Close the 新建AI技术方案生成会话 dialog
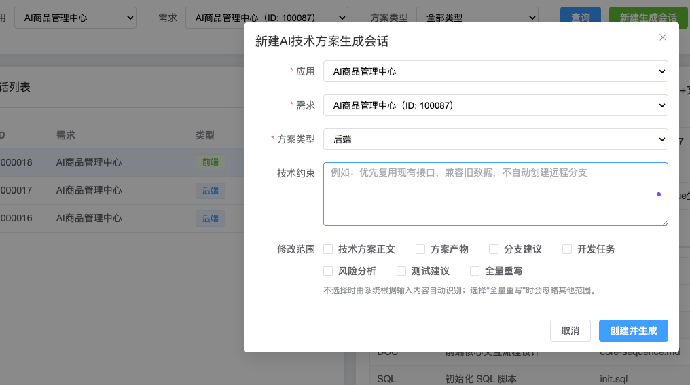 tap(662, 37)
